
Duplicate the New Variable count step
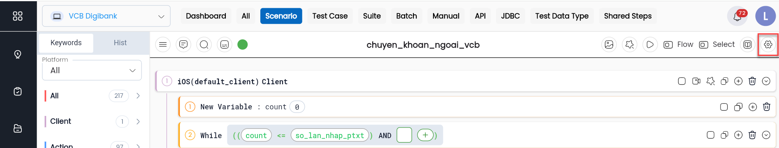pos(738,107)
